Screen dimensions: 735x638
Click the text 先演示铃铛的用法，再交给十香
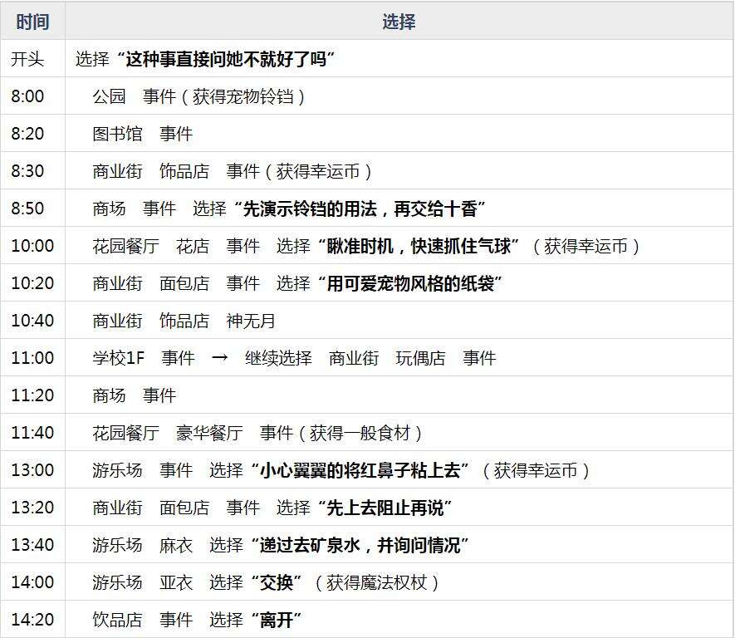coord(360,209)
